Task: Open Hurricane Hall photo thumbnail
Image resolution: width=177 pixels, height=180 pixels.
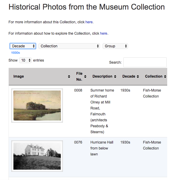Action: tap(37, 156)
